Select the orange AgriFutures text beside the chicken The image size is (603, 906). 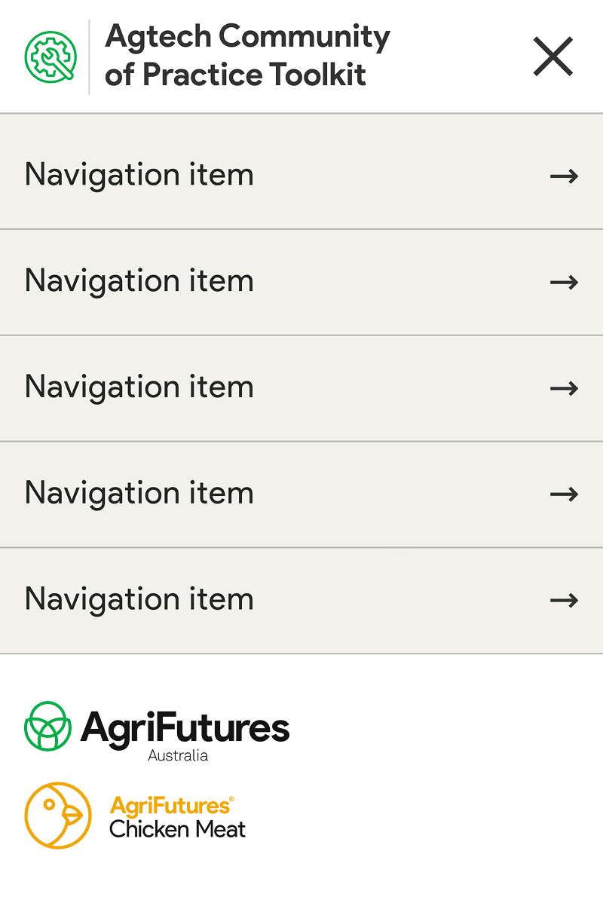(171, 805)
